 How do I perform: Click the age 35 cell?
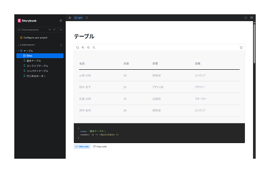point(125,99)
